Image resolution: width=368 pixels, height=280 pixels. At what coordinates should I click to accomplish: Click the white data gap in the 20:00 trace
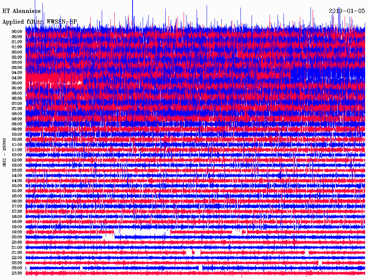point(109,236)
